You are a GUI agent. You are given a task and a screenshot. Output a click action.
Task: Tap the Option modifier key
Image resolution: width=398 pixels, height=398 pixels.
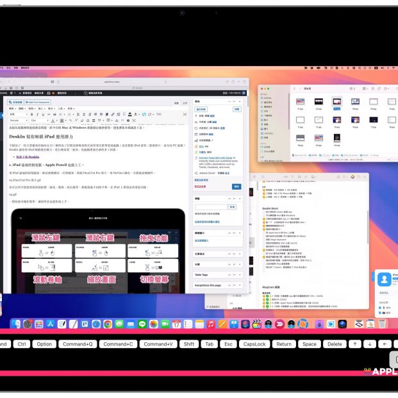[44, 344]
